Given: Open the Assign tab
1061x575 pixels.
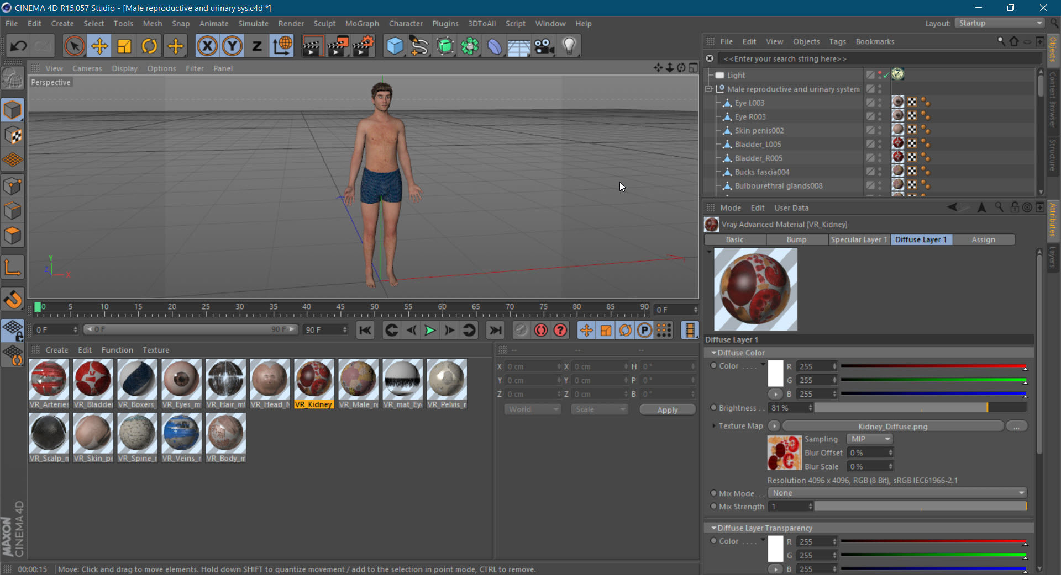Looking at the screenshot, I should pos(983,239).
